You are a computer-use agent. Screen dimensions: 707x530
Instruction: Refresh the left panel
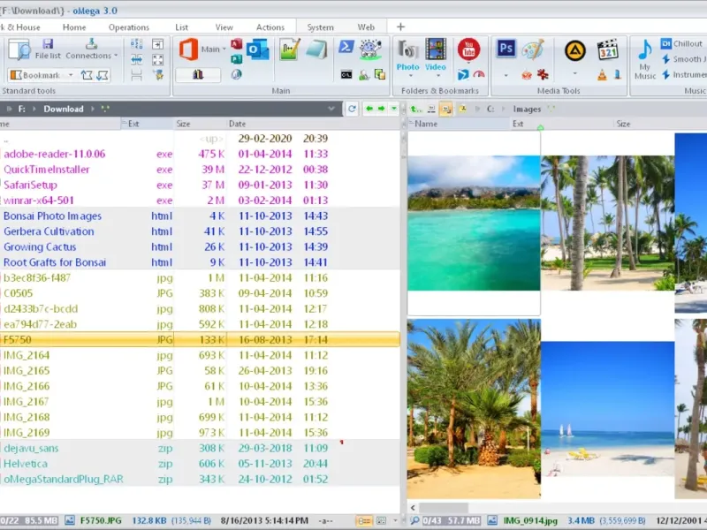352,109
